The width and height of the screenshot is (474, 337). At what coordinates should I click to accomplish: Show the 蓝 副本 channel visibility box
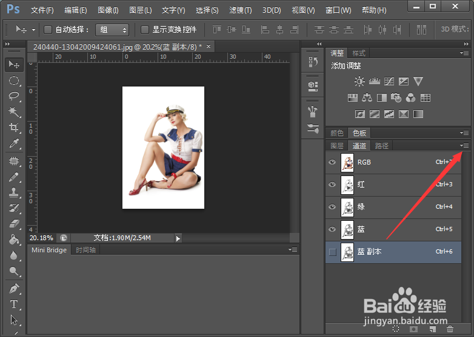click(x=333, y=252)
